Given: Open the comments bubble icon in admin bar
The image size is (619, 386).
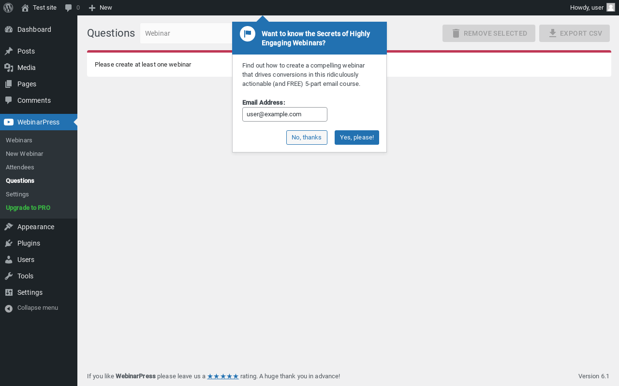Looking at the screenshot, I should click(69, 8).
